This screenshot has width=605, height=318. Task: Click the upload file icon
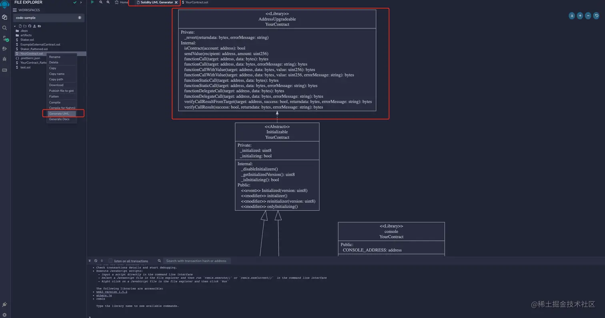pyautogui.click(x=34, y=26)
